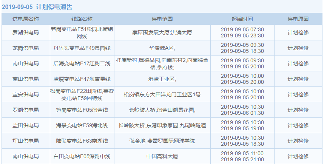Open the 白田变电站F05深附中线 line entry
The height and width of the screenshot is (165, 324).
pyautogui.click(x=82, y=156)
